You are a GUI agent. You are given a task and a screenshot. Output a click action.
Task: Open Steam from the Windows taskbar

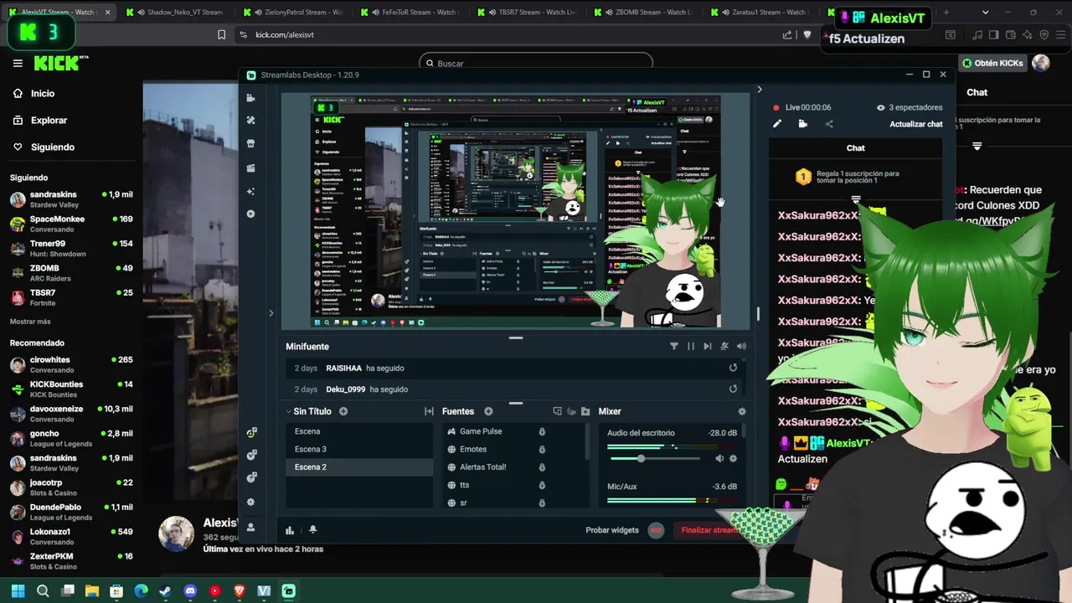(x=166, y=590)
